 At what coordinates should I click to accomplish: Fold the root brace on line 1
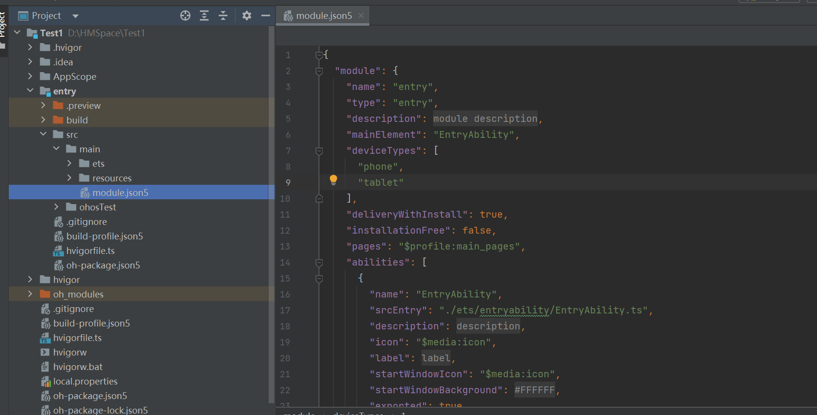point(319,55)
